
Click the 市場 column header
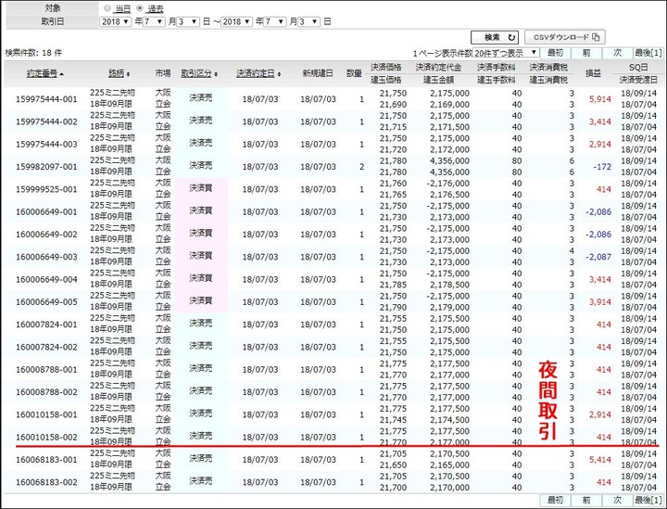coord(162,73)
